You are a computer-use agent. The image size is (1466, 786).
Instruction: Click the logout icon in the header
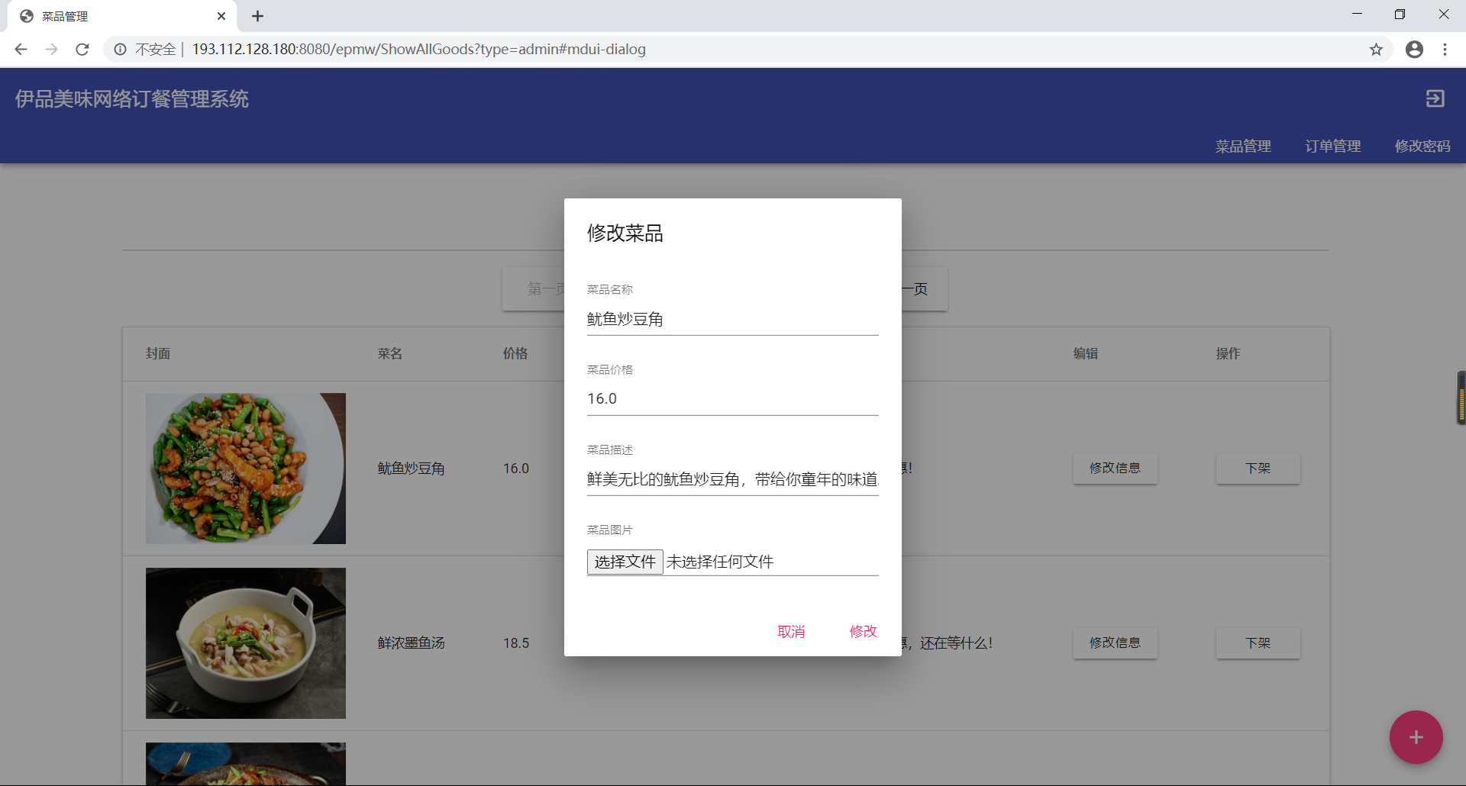(1435, 98)
